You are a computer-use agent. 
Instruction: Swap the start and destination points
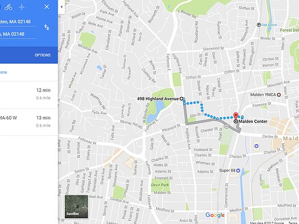[47, 27]
